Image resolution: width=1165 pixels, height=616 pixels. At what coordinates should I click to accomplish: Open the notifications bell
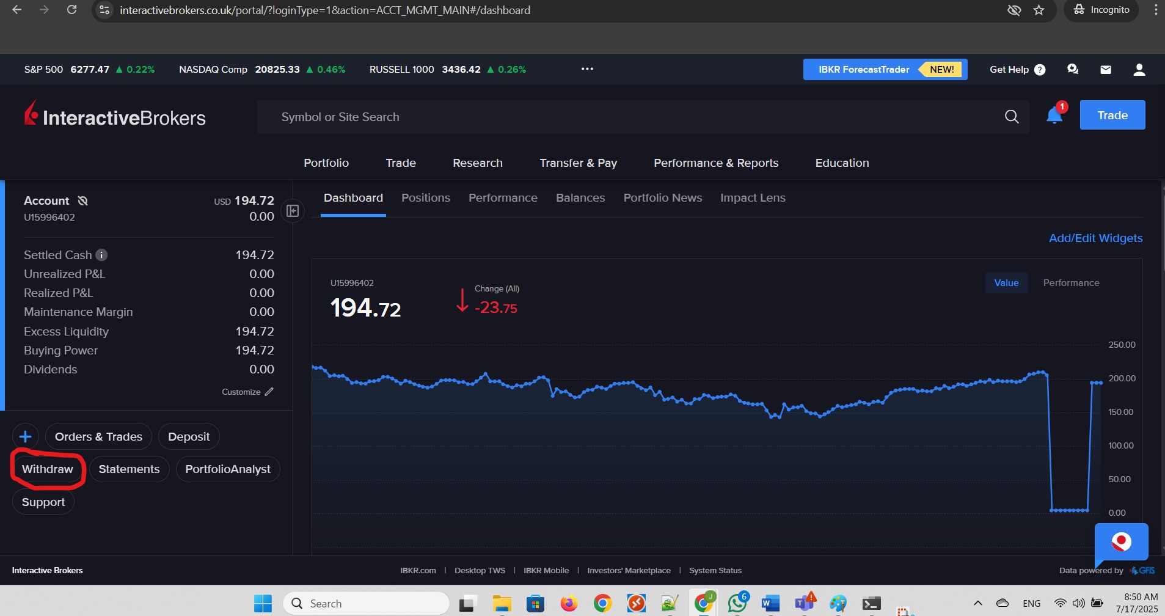coord(1054,116)
